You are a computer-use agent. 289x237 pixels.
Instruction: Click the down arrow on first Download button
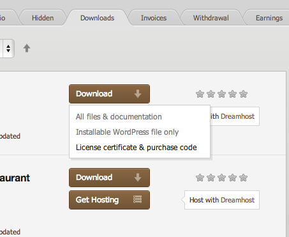click(x=138, y=94)
